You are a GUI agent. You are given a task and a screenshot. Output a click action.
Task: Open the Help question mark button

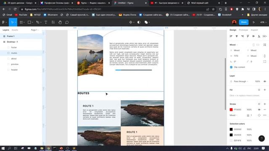point(261,138)
